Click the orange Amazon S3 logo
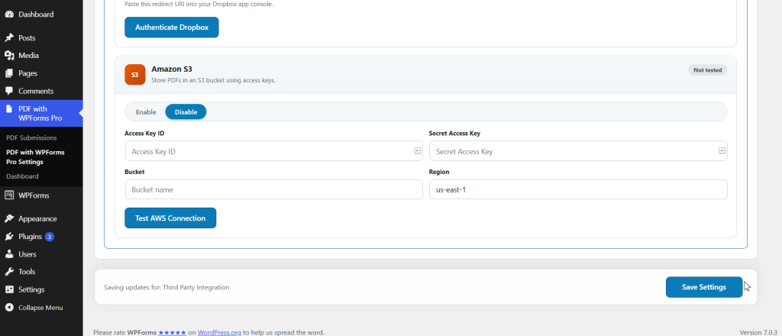This screenshot has width=782, height=336. coord(134,74)
